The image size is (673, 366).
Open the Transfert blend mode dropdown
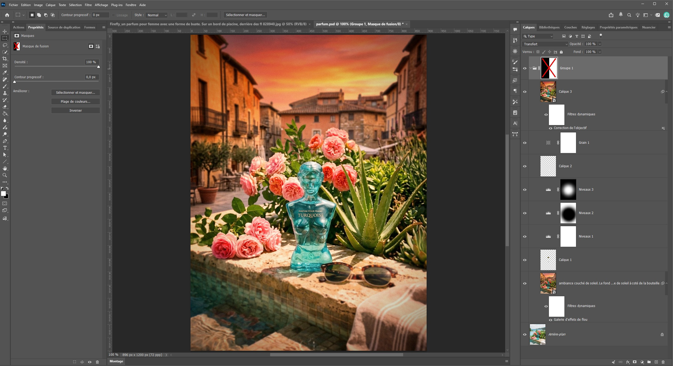(x=545, y=44)
